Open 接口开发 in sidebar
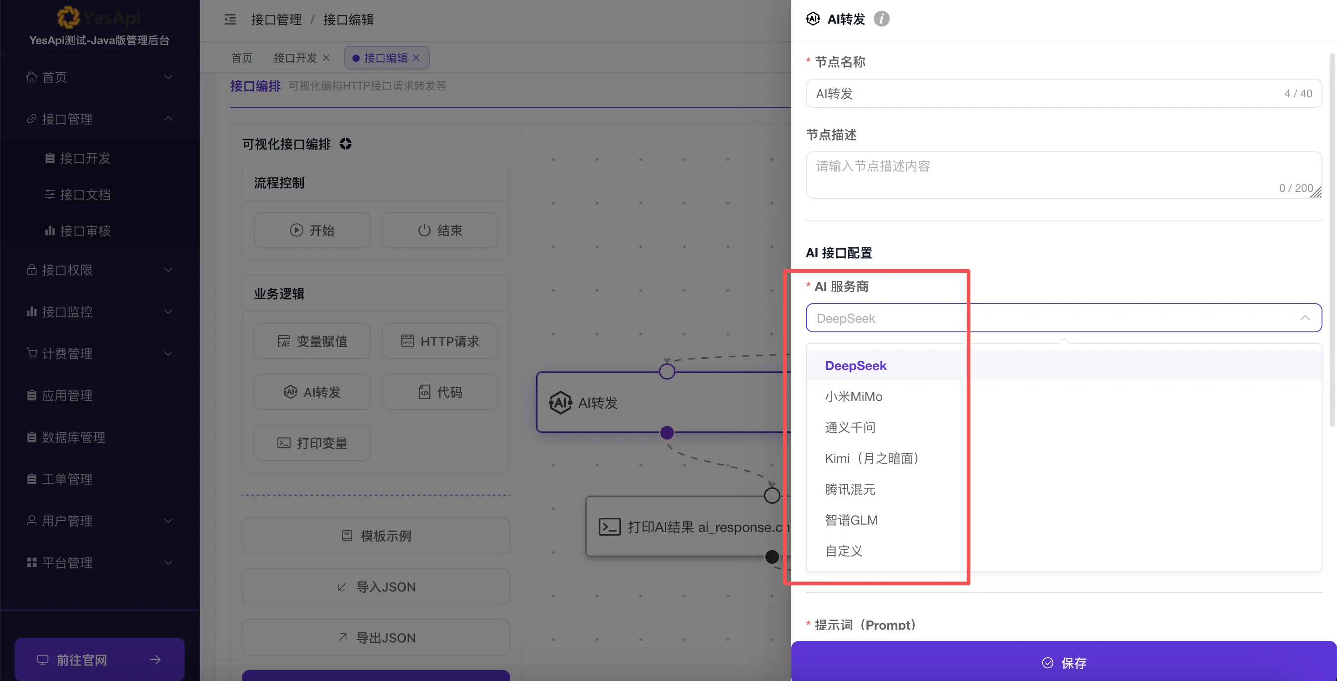 click(x=100, y=158)
